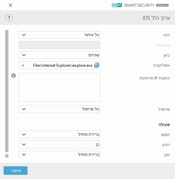Click the אפליקציה label

[161, 65]
